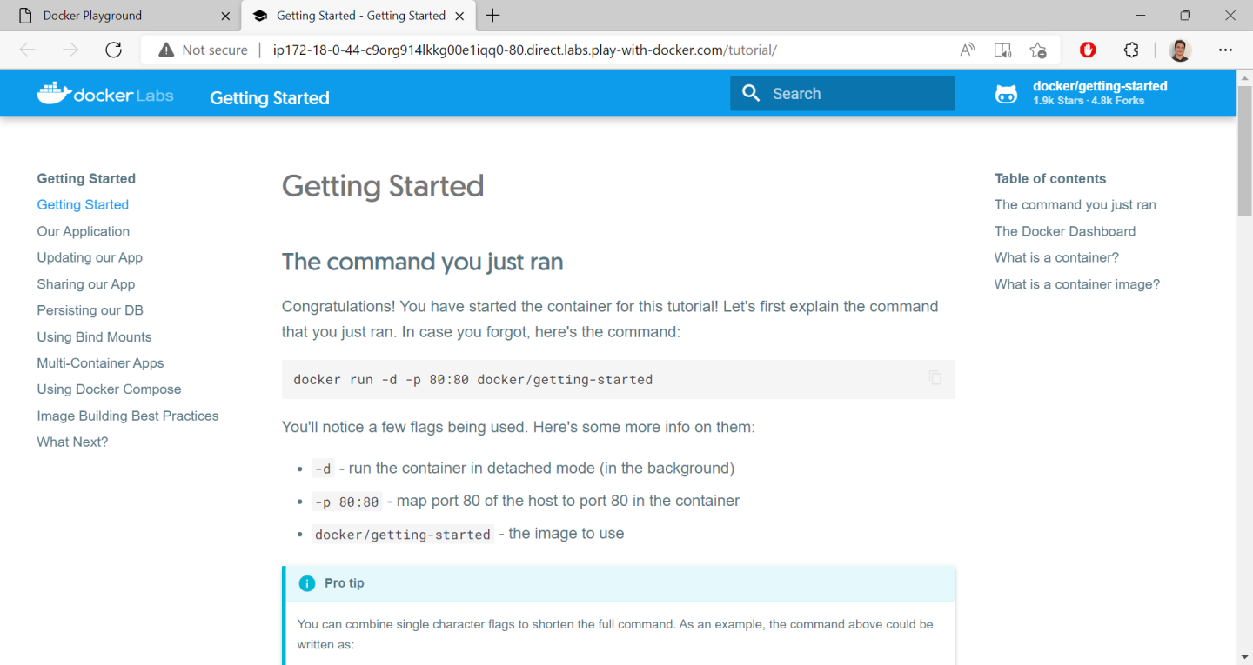Go to Multi-Container Apps

pyautogui.click(x=100, y=362)
